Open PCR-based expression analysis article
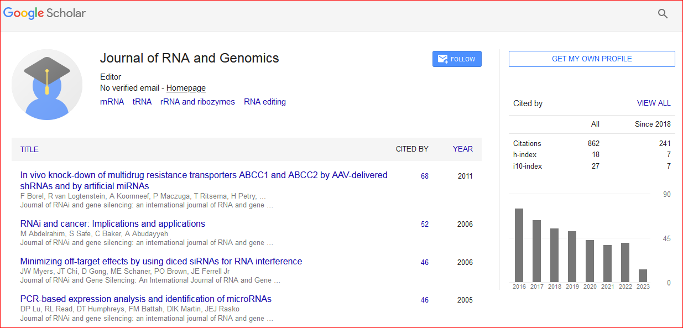 click(x=145, y=299)
